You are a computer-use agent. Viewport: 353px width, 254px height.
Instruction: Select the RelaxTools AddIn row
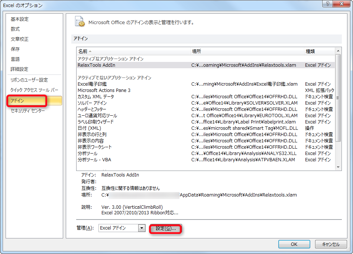(x=205, y=65)
